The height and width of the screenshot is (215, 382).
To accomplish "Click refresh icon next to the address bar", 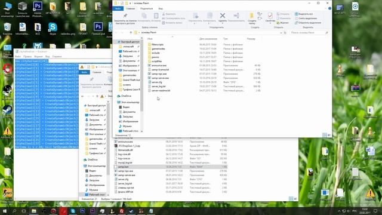I will [285, 32].
